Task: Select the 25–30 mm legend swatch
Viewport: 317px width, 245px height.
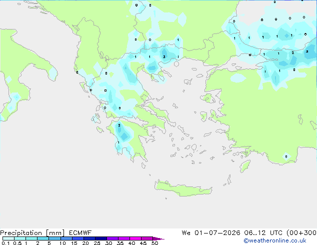Action: [x=101, y=238]
